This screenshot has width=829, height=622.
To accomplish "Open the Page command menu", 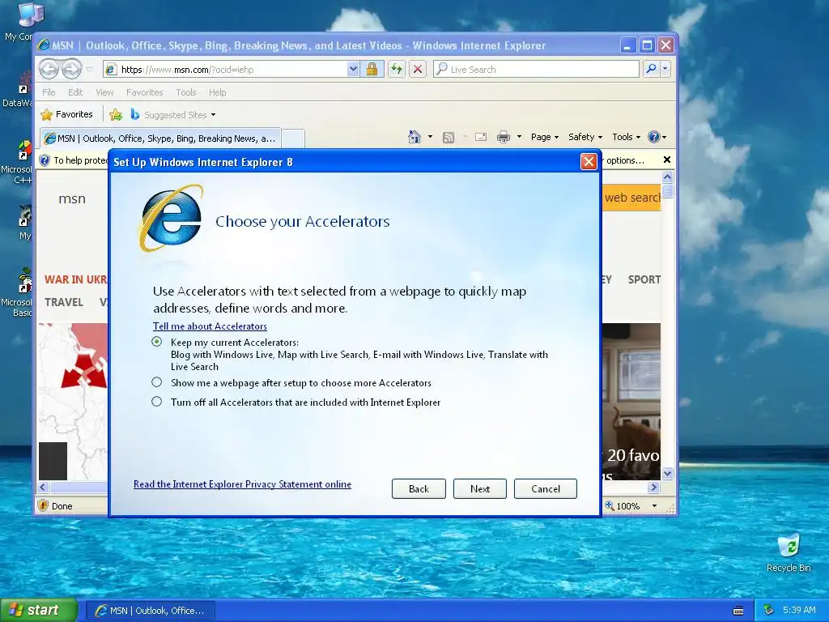I will 545,137.
